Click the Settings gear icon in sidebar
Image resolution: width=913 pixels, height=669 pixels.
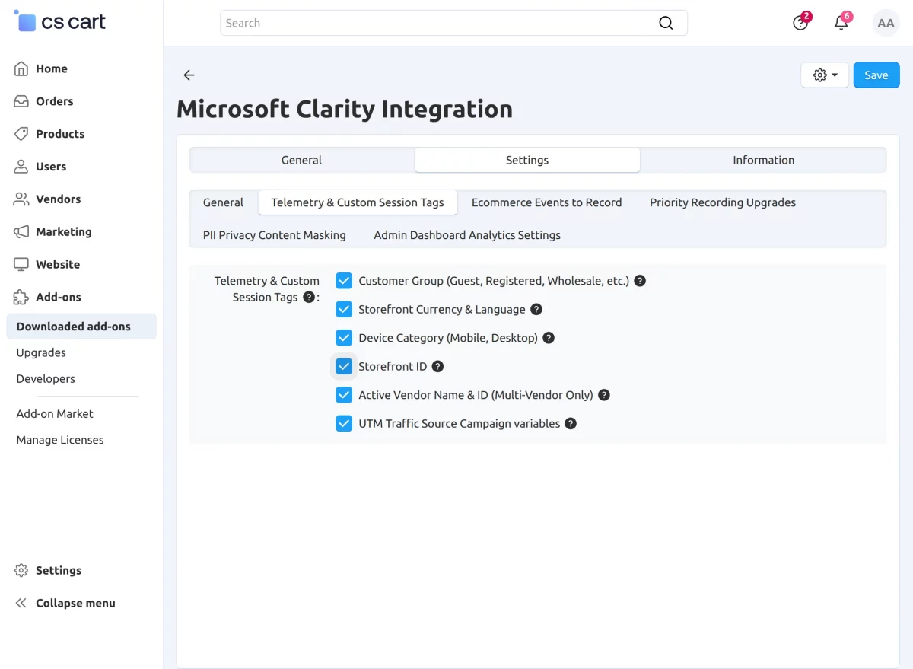[21, 571]
